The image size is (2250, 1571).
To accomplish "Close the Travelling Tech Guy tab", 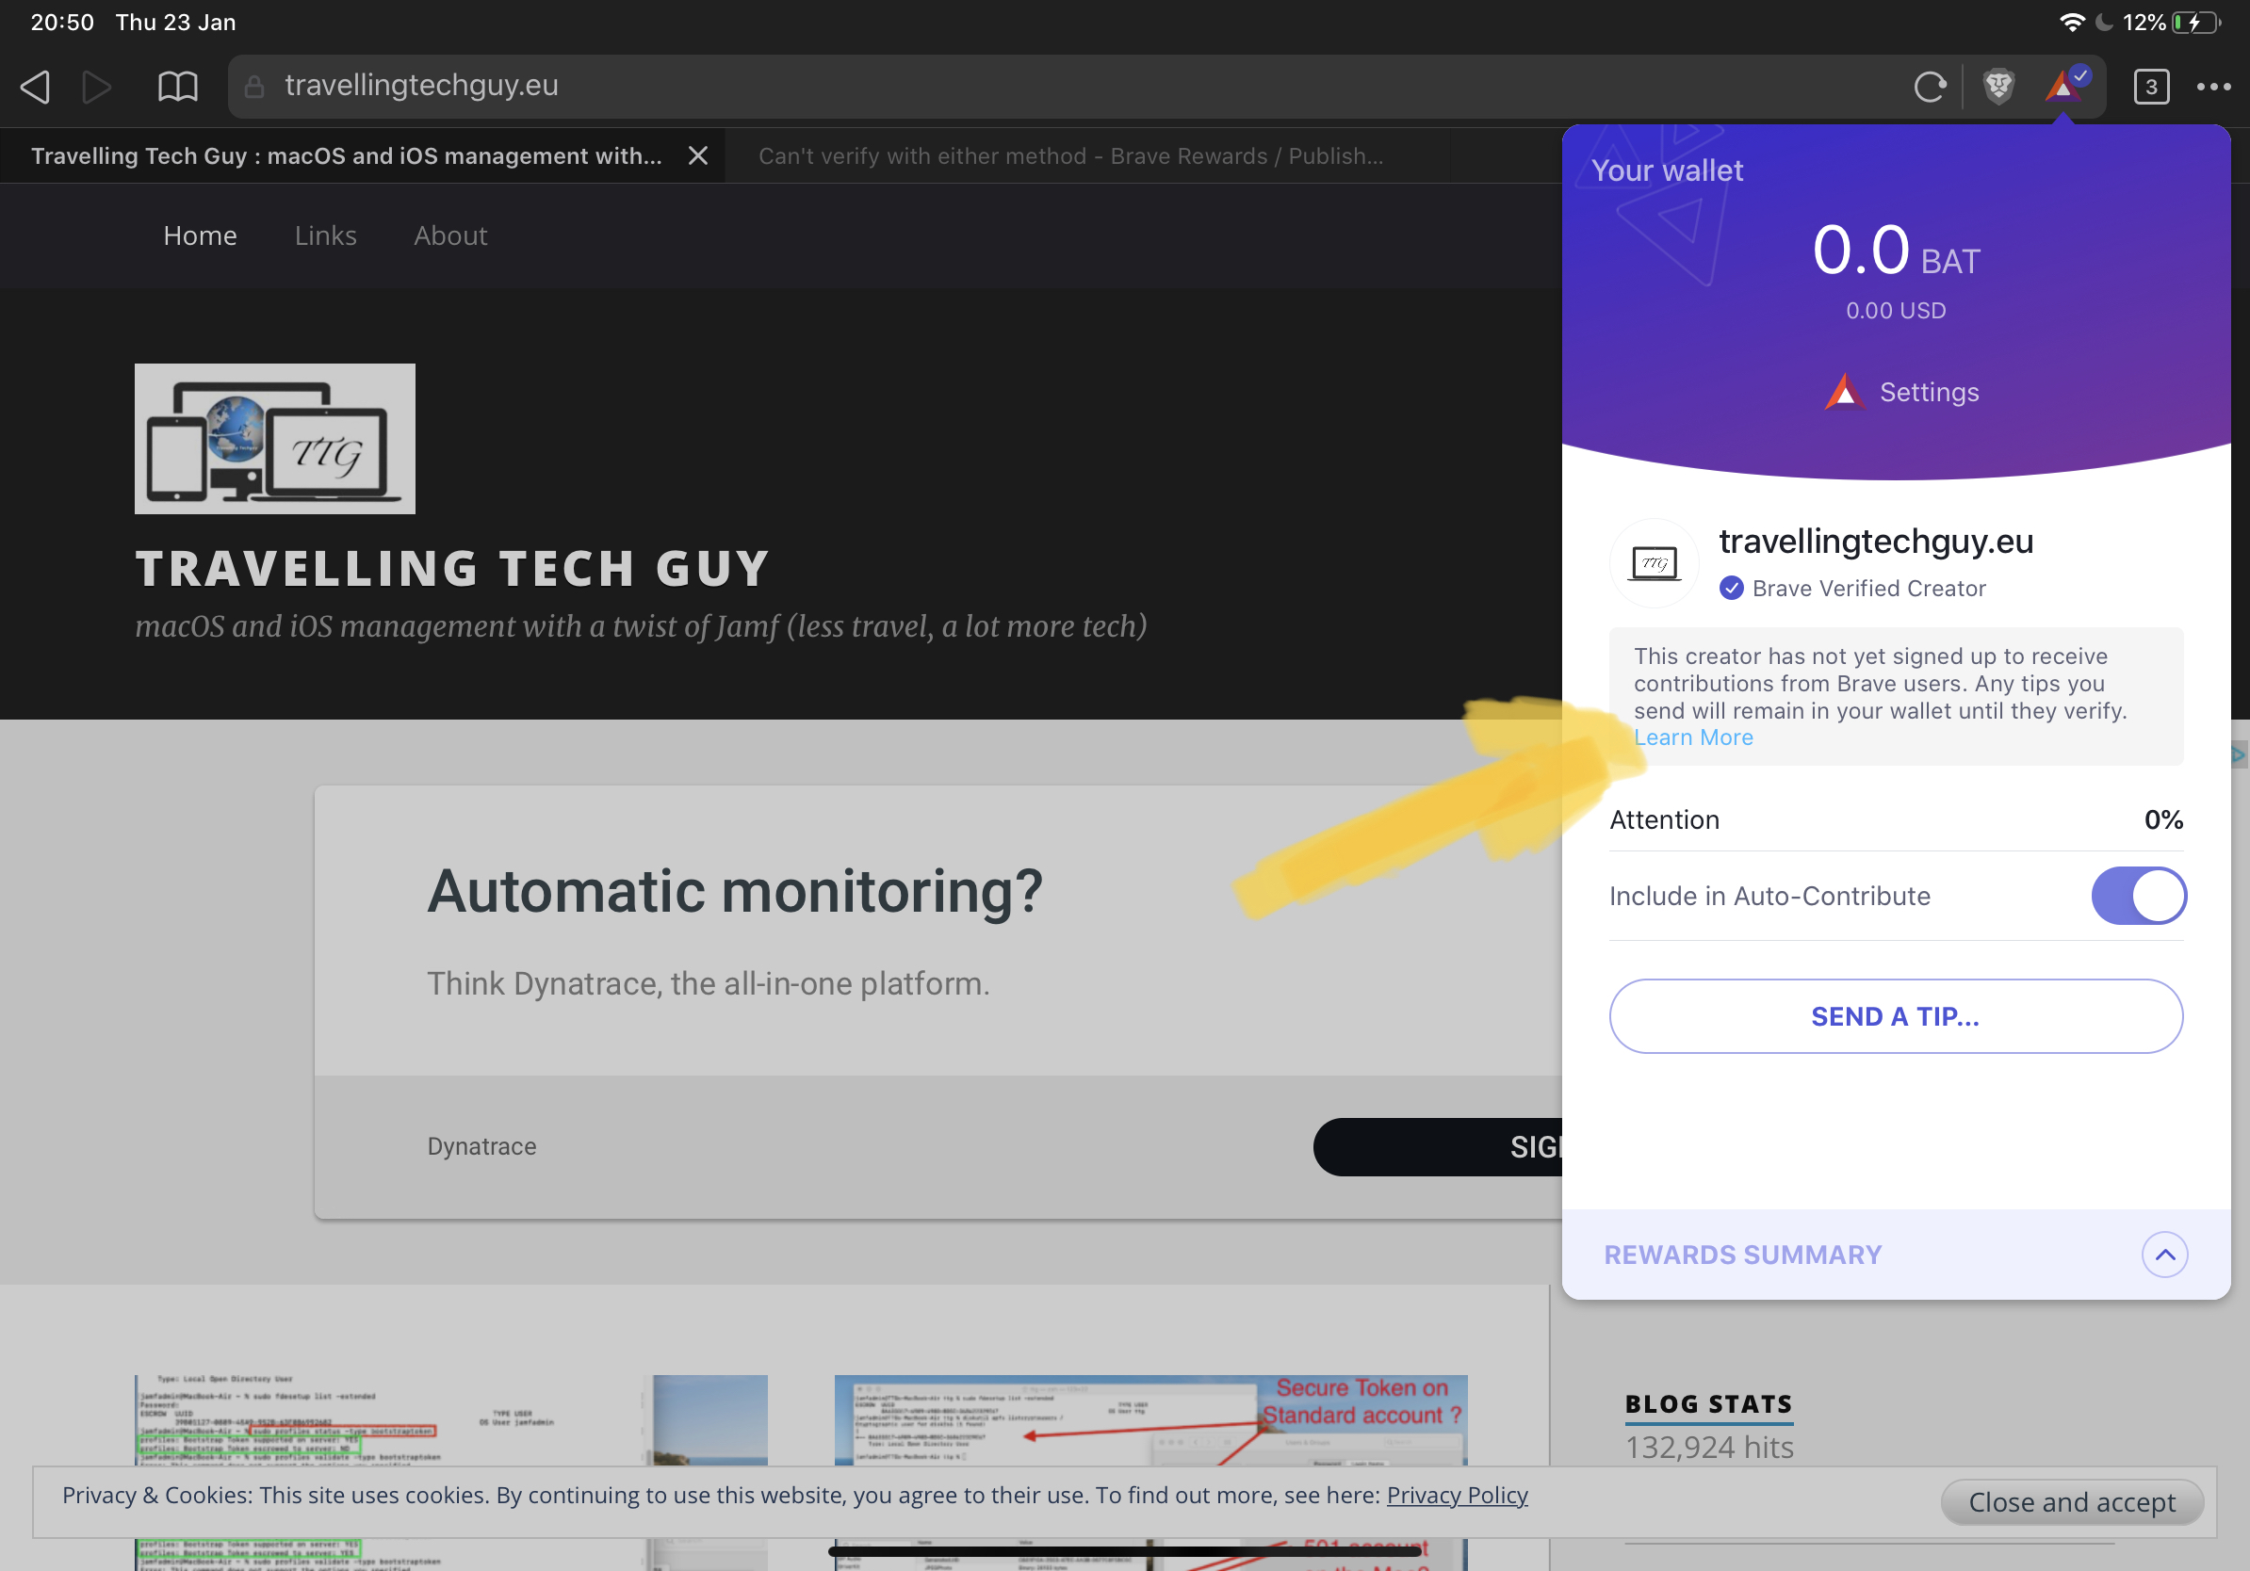I will coord(698,155).
